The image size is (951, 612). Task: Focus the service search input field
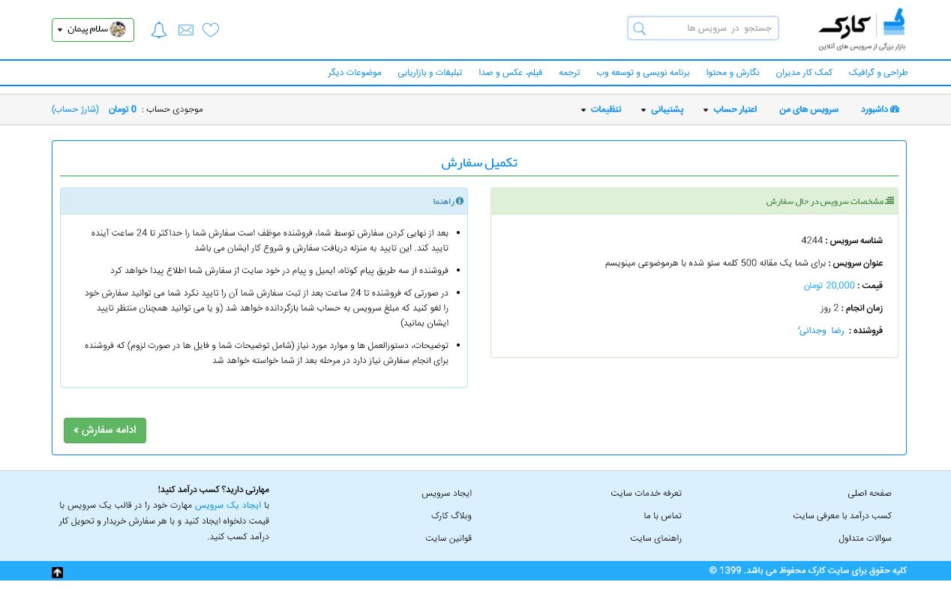coord(703,28)
